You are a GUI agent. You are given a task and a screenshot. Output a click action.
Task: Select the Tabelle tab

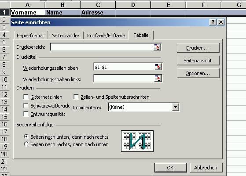pyautogui.click(x=141, y=35)
